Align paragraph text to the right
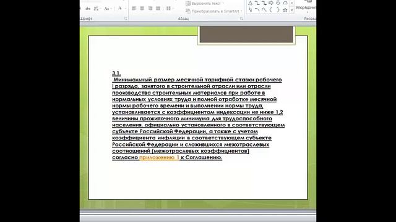 point(150,9)
